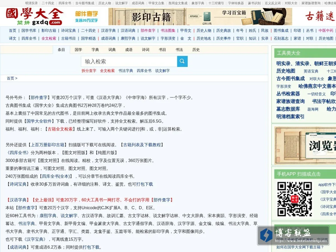Open the 部件查字 banner image

(87, 17)
